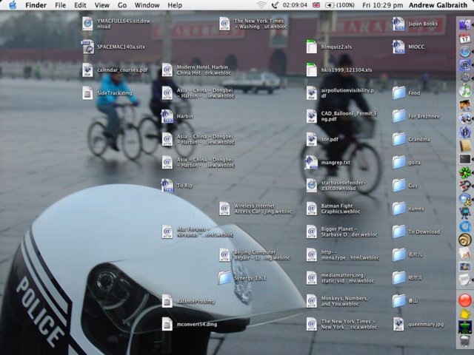This screenshot has height=355, width=474.
Task: Select the mangrep.txt file
Action: point(311,163)
